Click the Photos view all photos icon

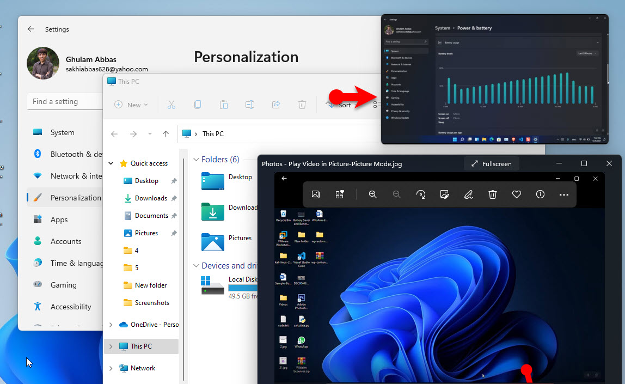[x=316, y=194]
